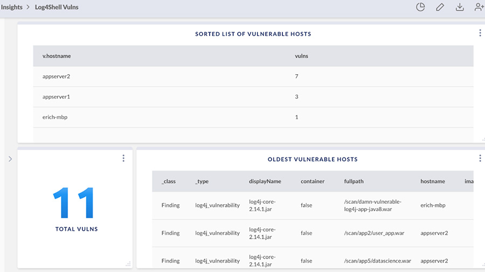Open Oldest Vulnerable Hosts widget options menu
The height and width of the screenshot is (272, 485).
point(480,158)
